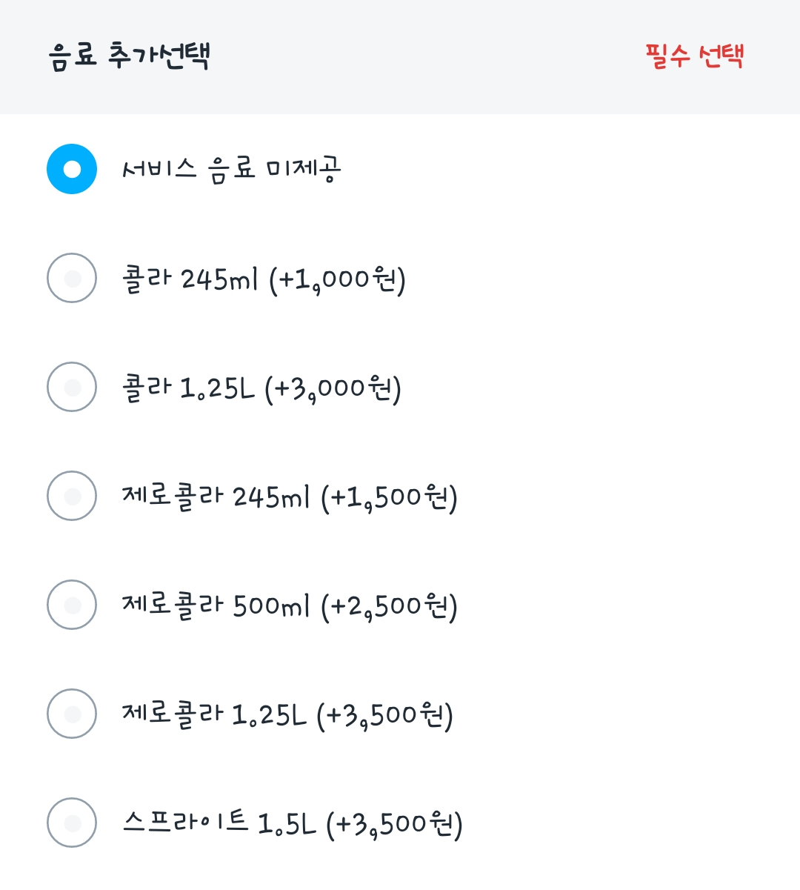Choose the 콜라 245ml radio button

tap(72, 278)
